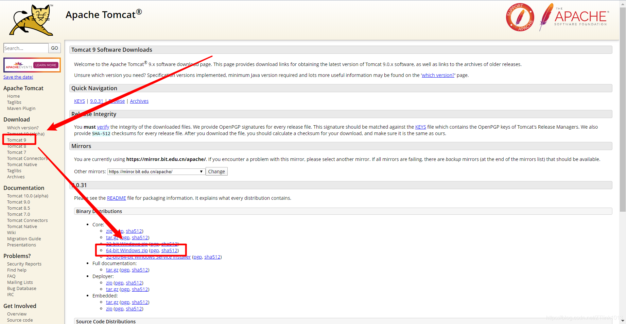Viewport: 626px width, 324px height.
Task: Open Tomcat Native under Download
Action: point(22,165)
